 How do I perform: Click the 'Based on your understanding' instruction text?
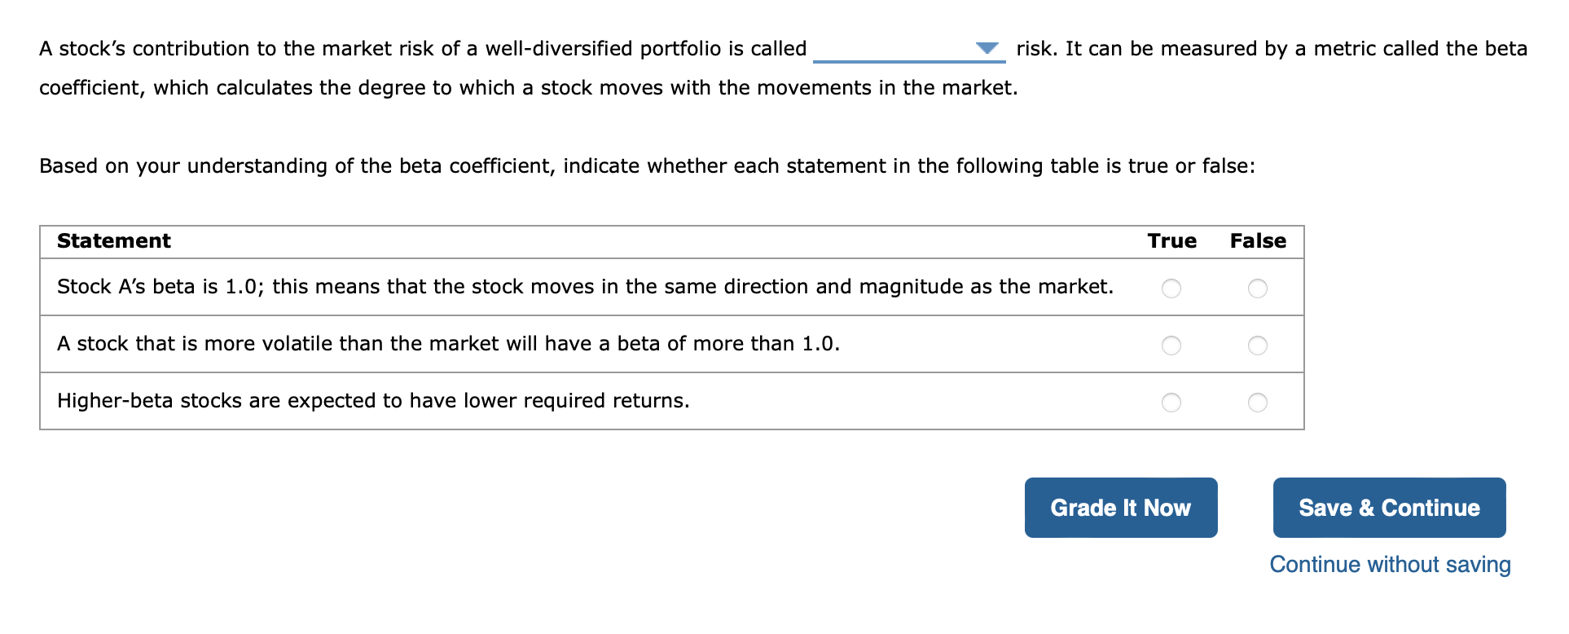click(x=647, y=166)
